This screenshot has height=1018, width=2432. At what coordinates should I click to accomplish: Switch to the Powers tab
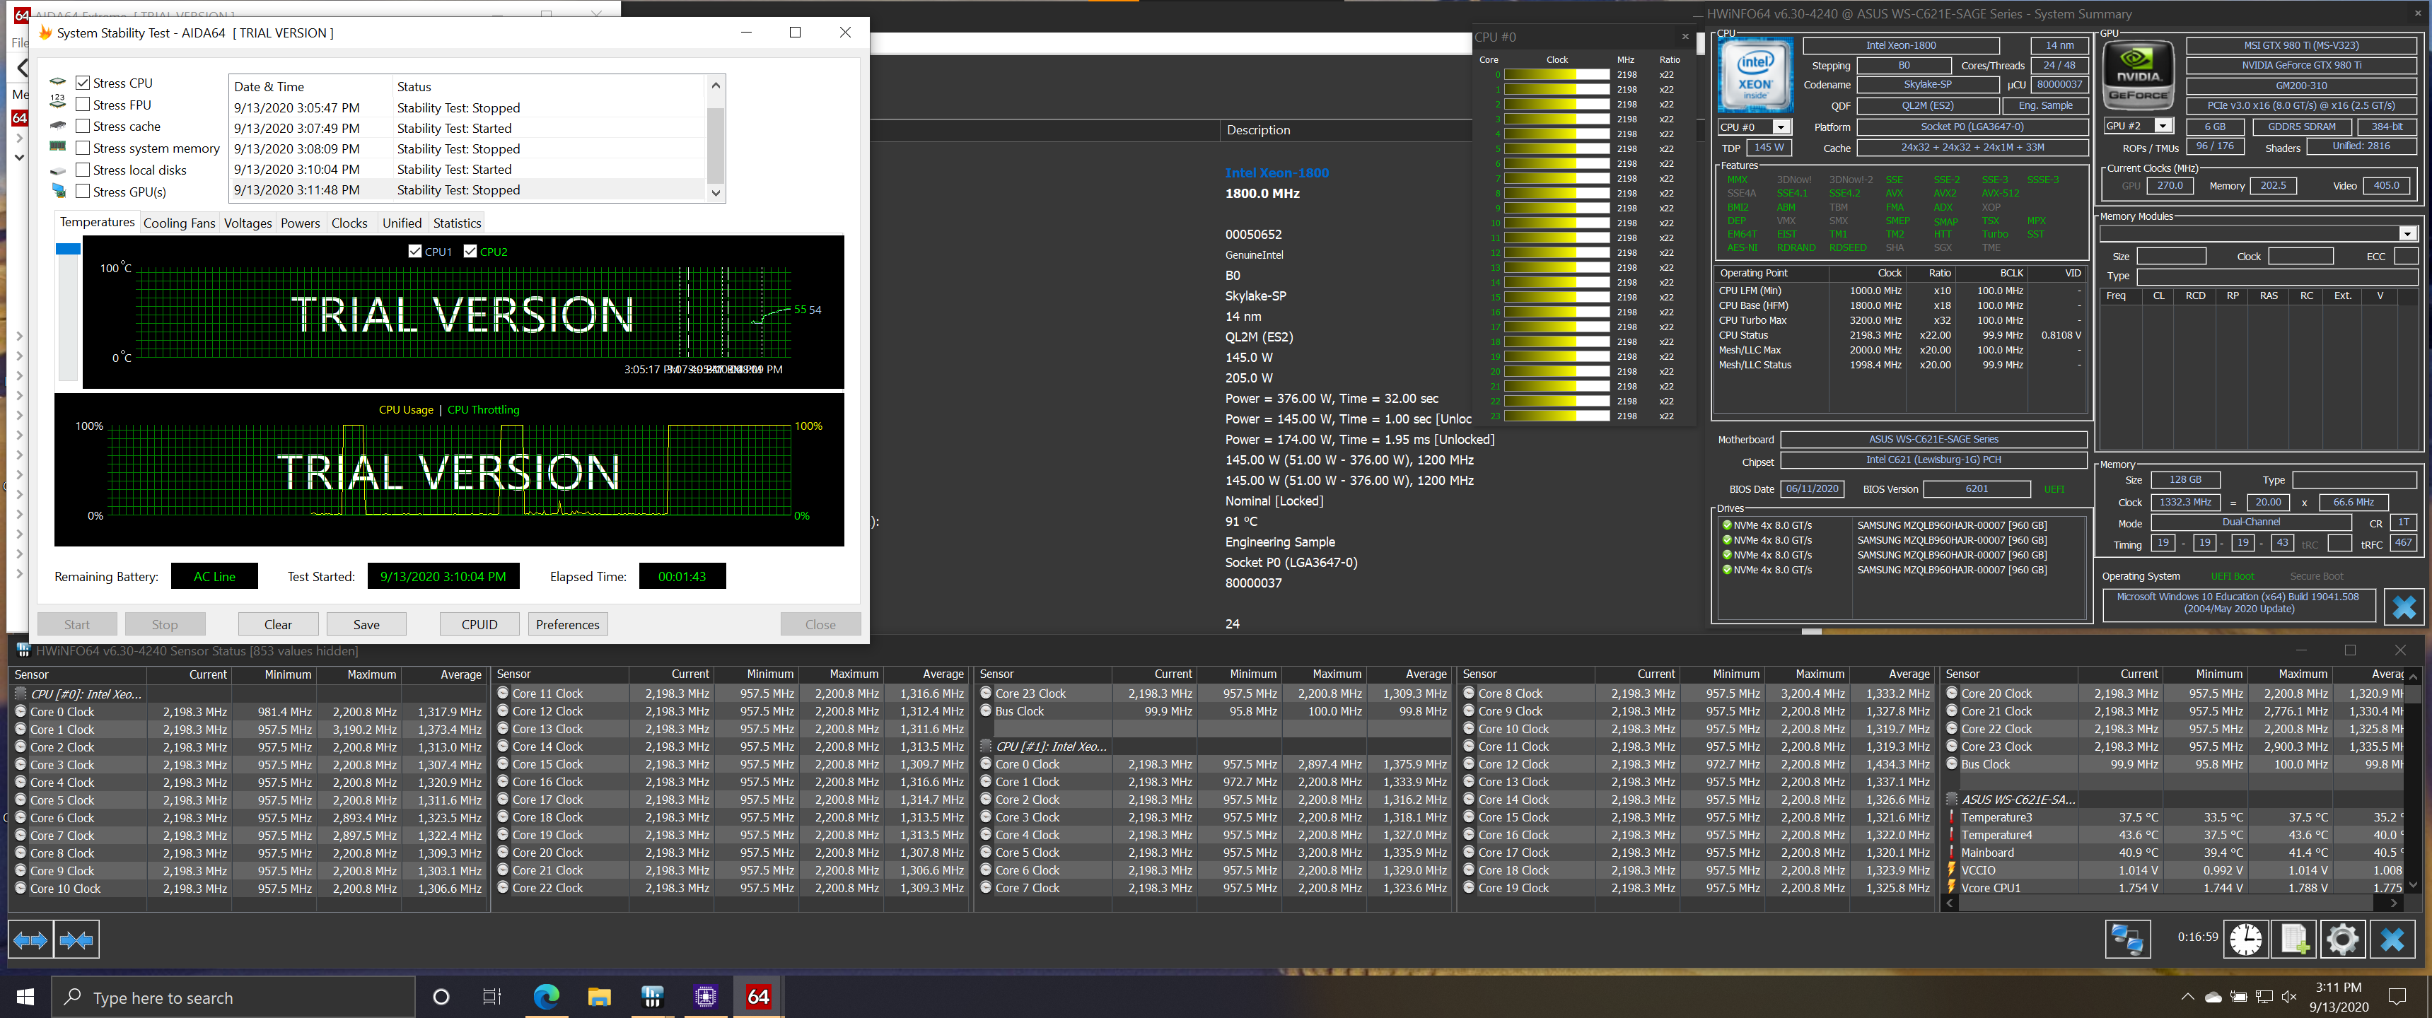point(301,223)
